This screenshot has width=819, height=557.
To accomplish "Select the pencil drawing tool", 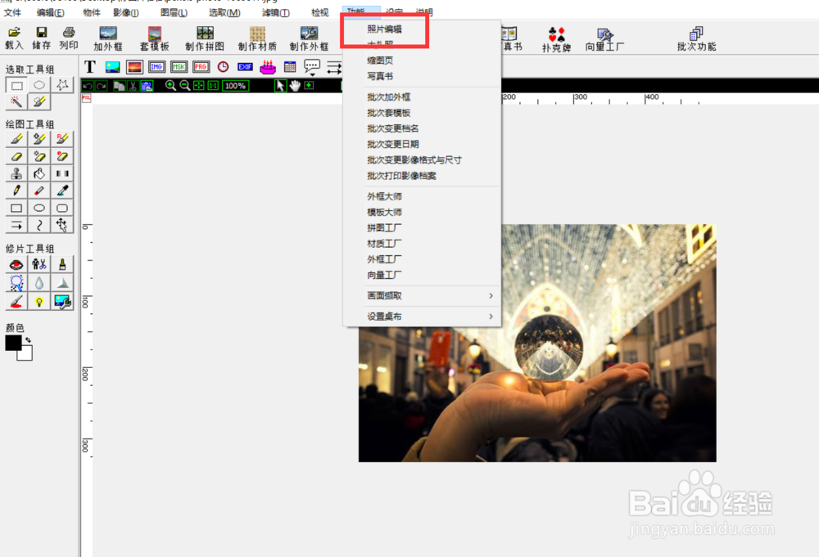I will tap(16, 191).
